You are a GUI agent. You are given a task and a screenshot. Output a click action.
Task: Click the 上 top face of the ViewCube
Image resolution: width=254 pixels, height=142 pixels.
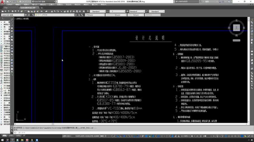click(x=236, y=28)
